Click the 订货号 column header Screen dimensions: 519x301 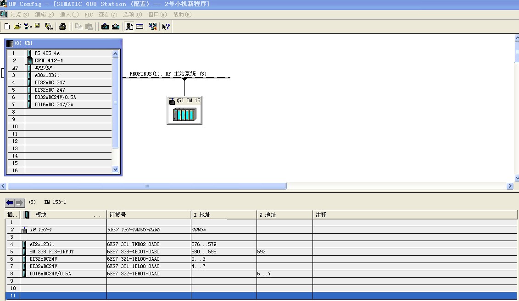tap(149, 215)
